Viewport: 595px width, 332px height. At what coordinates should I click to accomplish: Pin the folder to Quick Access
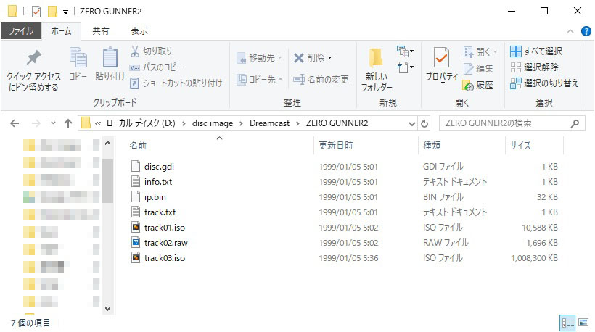33,70
